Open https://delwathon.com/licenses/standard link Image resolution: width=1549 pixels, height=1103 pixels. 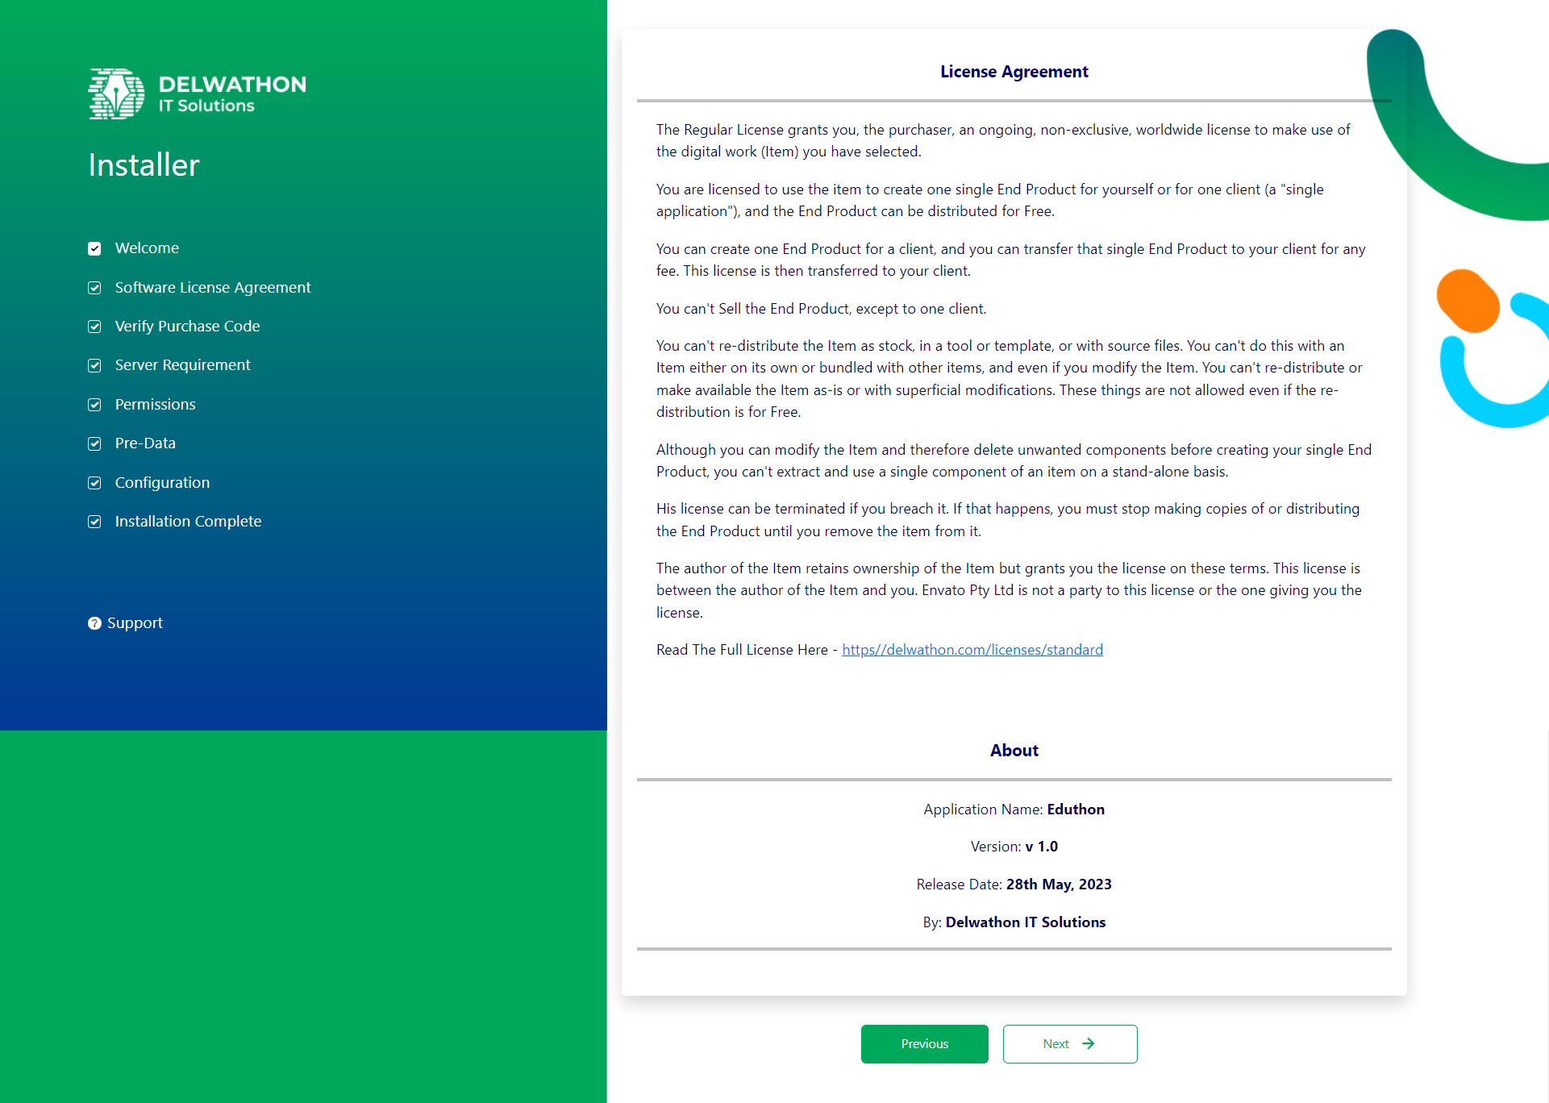(972, 649)
